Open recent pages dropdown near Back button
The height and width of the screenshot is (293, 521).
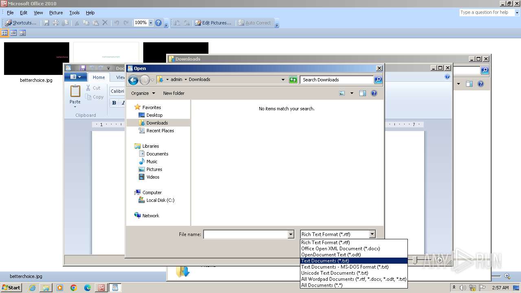coord(152,80)
